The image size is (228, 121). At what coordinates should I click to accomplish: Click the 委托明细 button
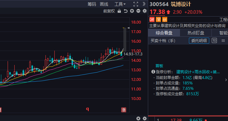pyautogui.click(x=199, y=41)
